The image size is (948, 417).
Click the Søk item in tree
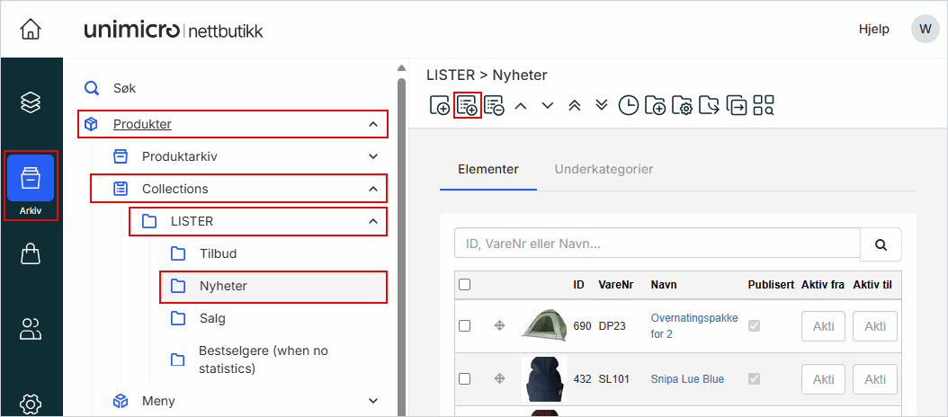pos(124,88)
